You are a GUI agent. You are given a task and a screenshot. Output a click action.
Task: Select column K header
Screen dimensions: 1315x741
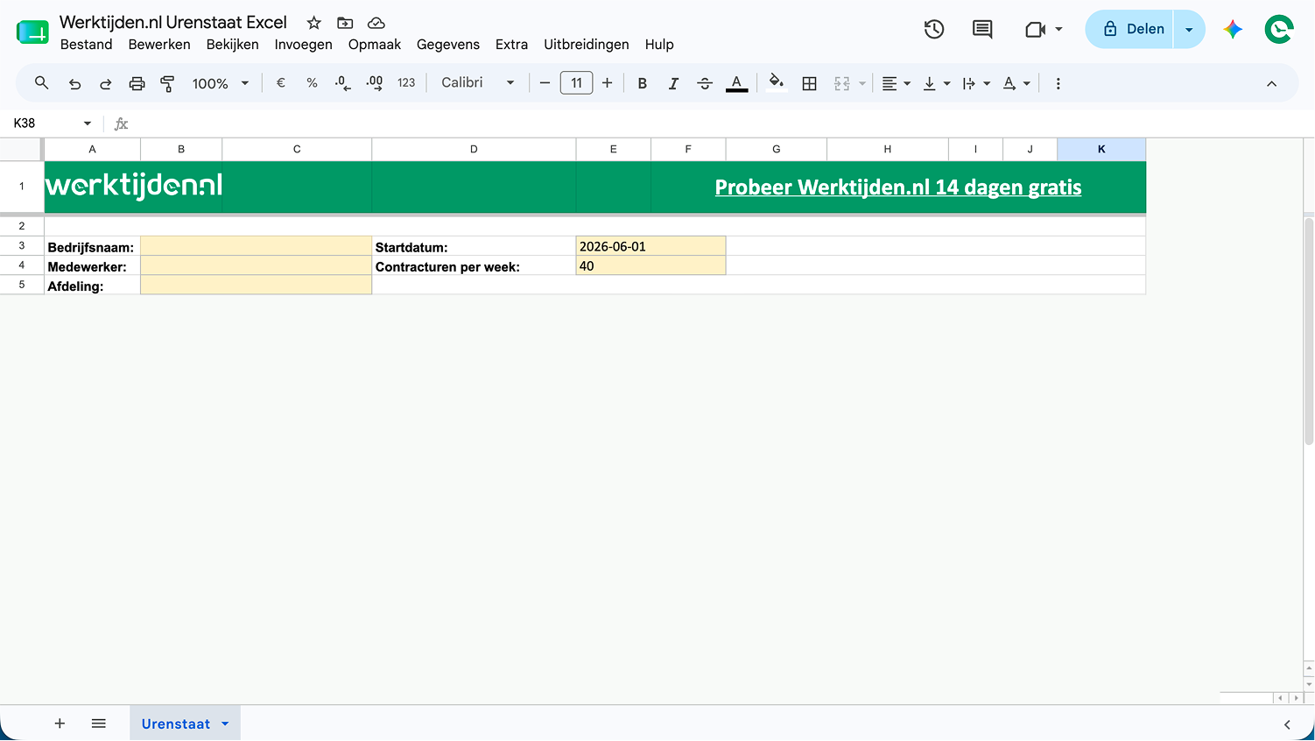(1101, 149)
